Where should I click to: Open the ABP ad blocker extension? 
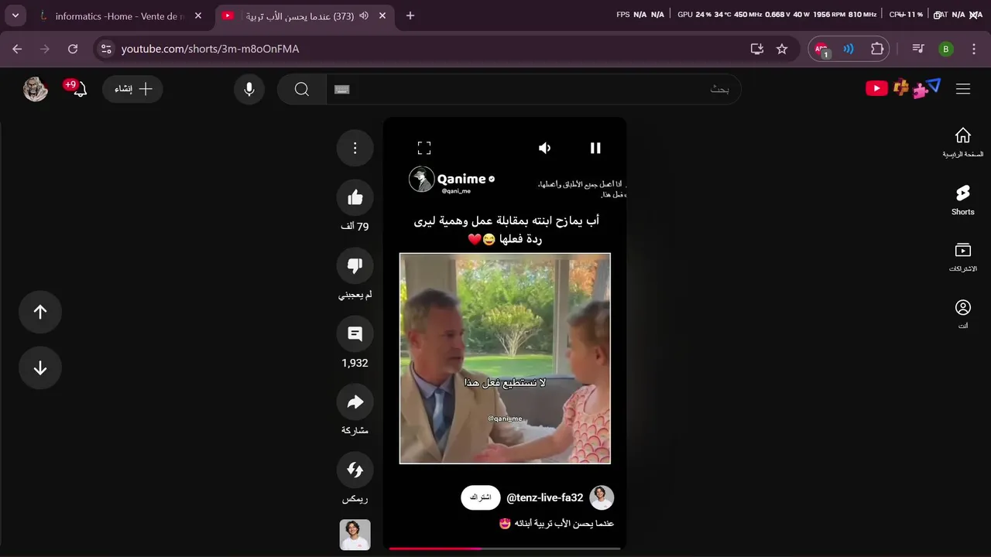[x=822, y=50]
